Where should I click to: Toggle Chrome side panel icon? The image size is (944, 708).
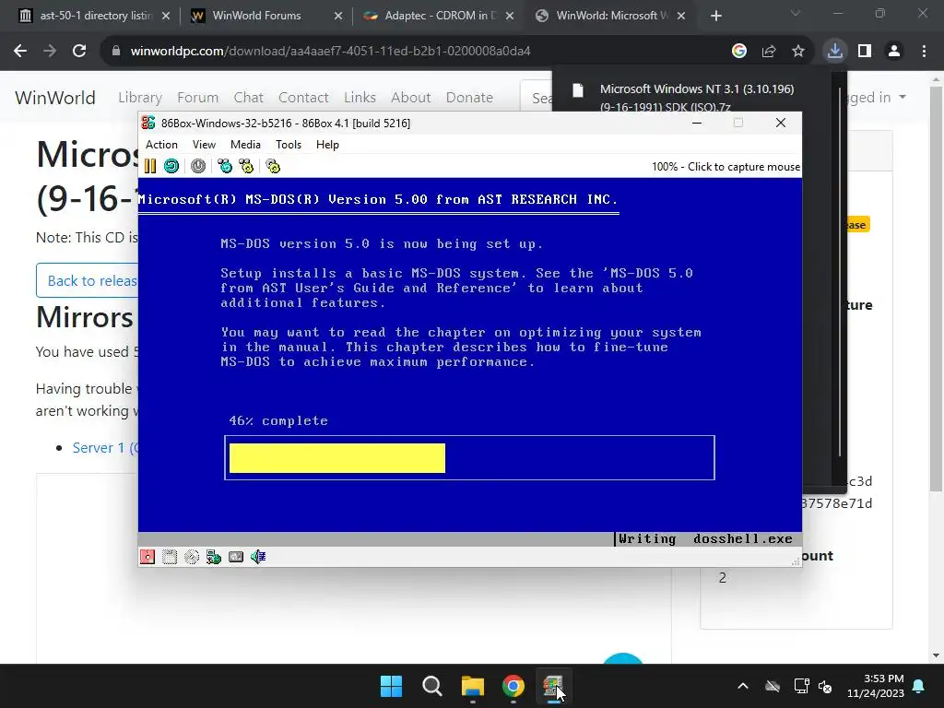coord(865,51)
